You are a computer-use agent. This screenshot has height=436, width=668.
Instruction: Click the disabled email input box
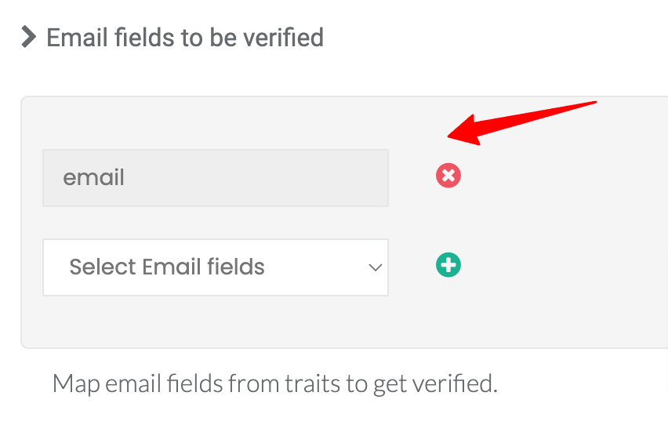[216, 178]
